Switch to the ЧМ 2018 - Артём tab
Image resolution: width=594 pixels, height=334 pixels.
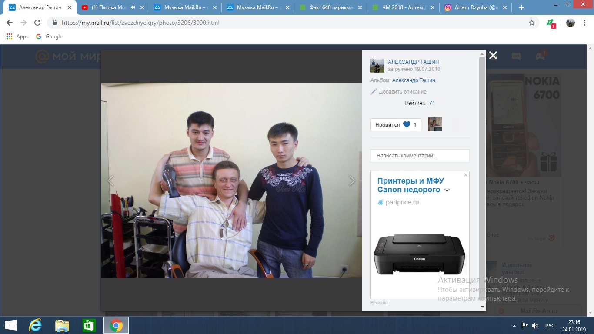pyautogui.click(x=403, y=7)
